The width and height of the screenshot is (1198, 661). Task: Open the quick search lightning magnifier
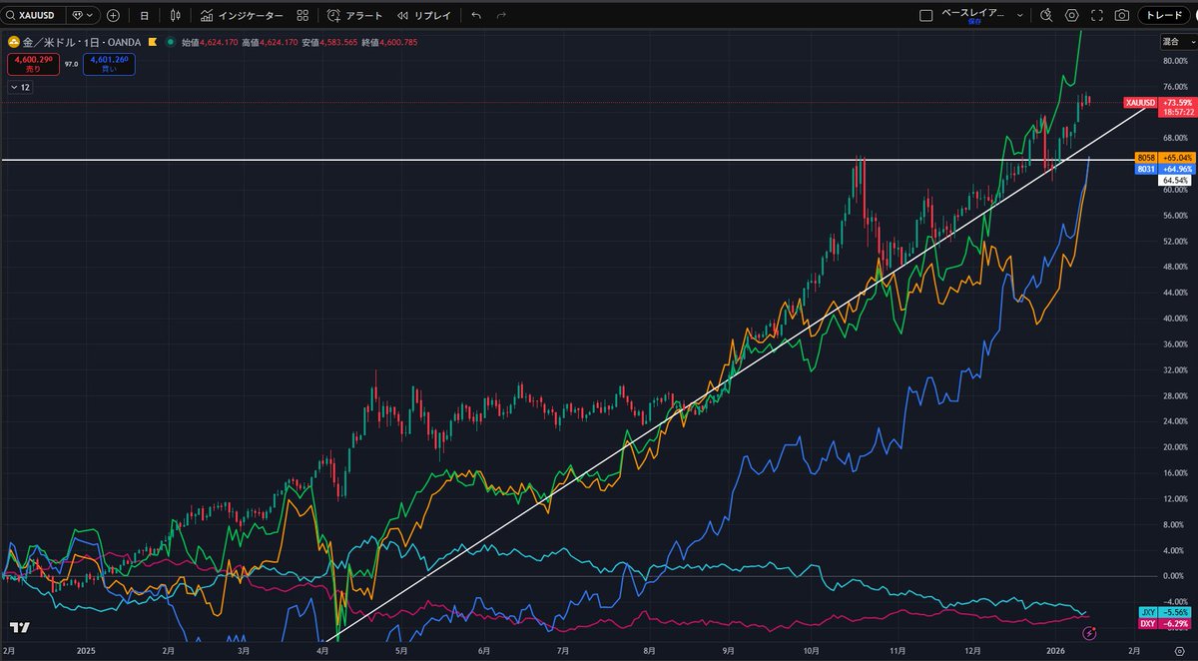pyautogui.click(x=1046, y=15)
